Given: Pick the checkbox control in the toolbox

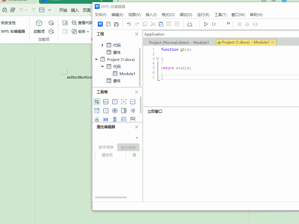Looking at the screenshot, I should pos(106,111).
